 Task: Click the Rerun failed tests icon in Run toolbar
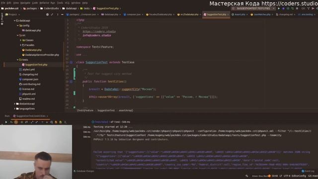pos(11,122)
